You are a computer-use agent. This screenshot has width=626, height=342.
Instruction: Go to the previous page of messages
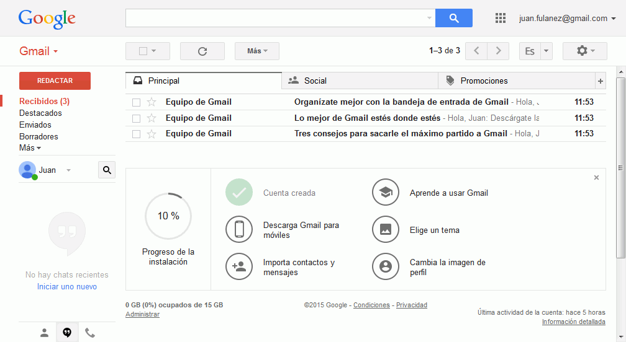tap(476, 51)
